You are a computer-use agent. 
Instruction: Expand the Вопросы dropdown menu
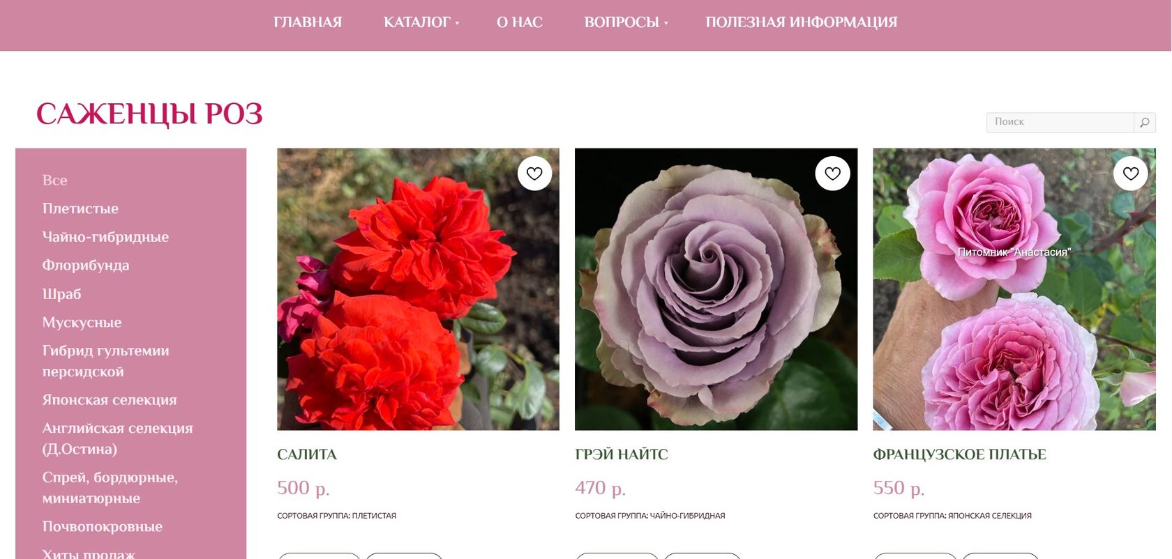(x=626, y=22)
